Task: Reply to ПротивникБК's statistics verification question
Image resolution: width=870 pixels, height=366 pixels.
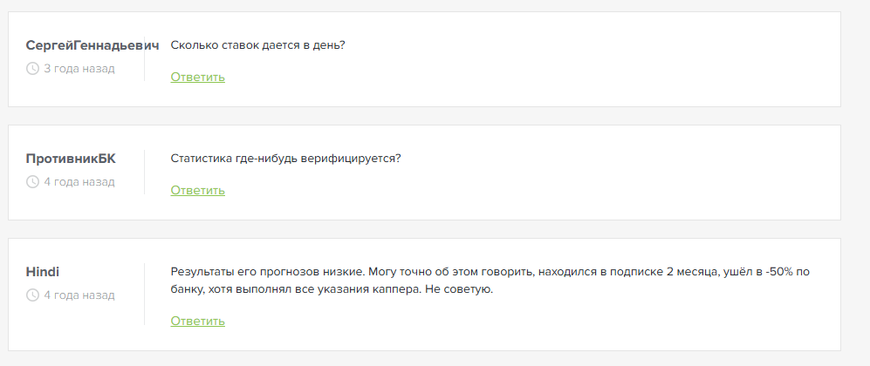Action: click(197, 190)
